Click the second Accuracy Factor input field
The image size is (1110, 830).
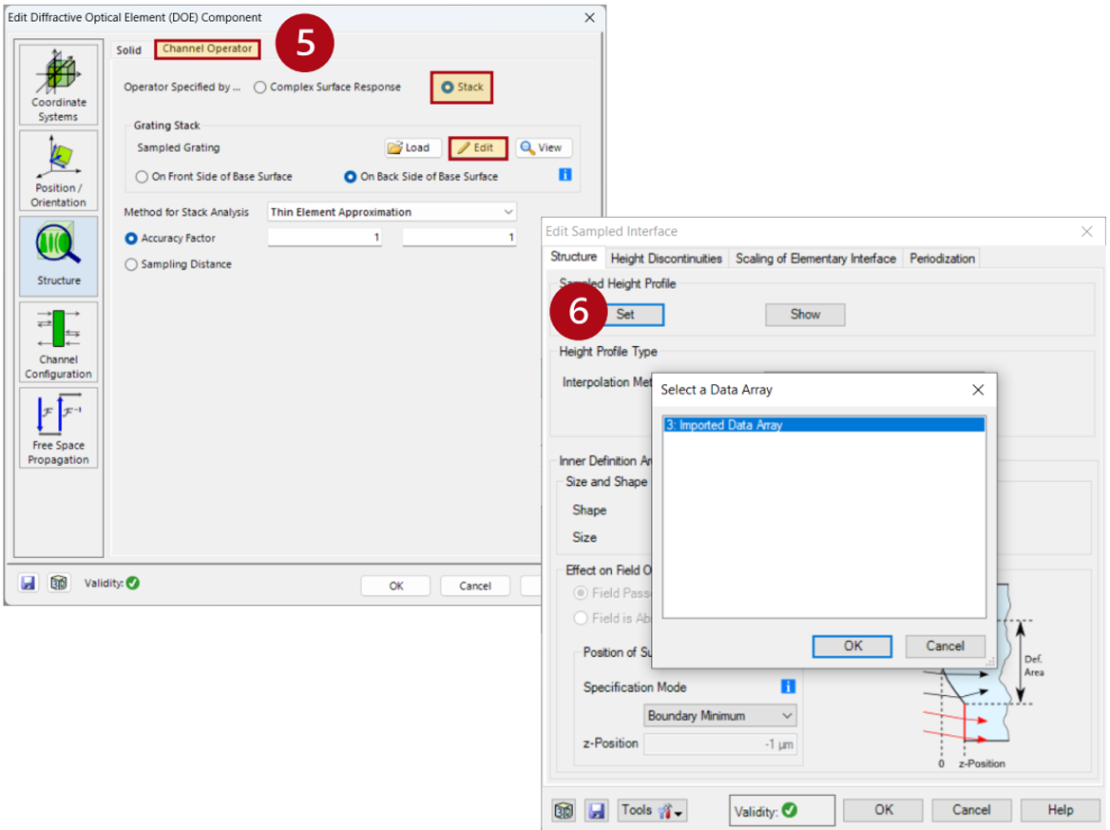click(x=459, y=238)
